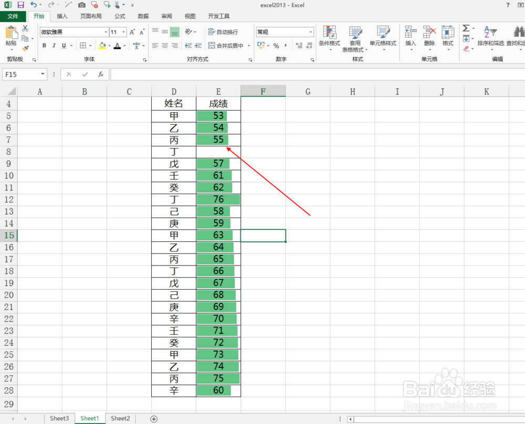Viewport: 525px width, 424px height.
Task: Open 格式 cell format menu
Action: [x=448, y=38]
